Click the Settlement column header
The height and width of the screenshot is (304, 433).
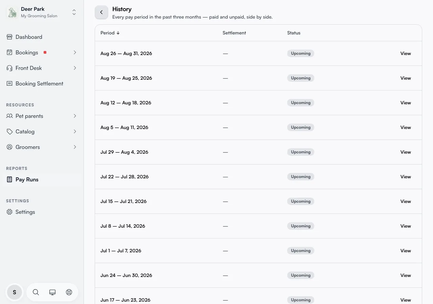click(234, 33)
